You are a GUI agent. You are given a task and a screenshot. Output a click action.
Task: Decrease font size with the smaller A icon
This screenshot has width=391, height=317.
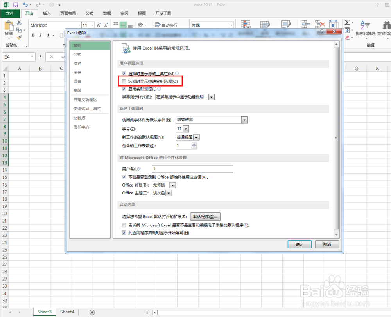106,25
